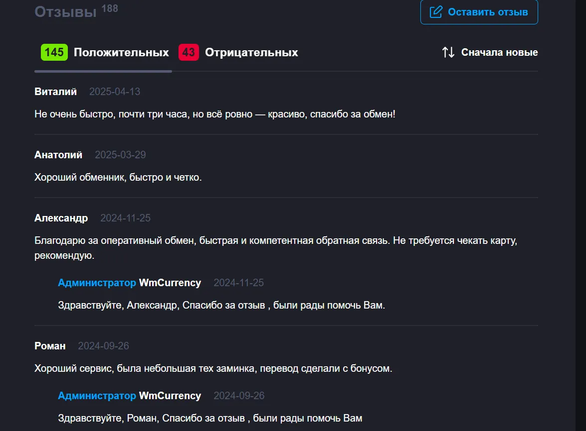Click the date 2025-03-29
The image size is (586, 431).
click(x=120, y=155)
